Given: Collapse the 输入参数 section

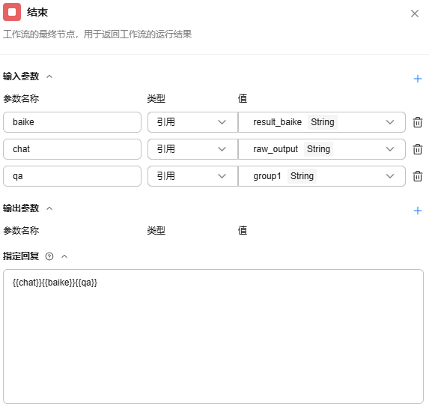Looking at the screenshot, I should (49, 76).
